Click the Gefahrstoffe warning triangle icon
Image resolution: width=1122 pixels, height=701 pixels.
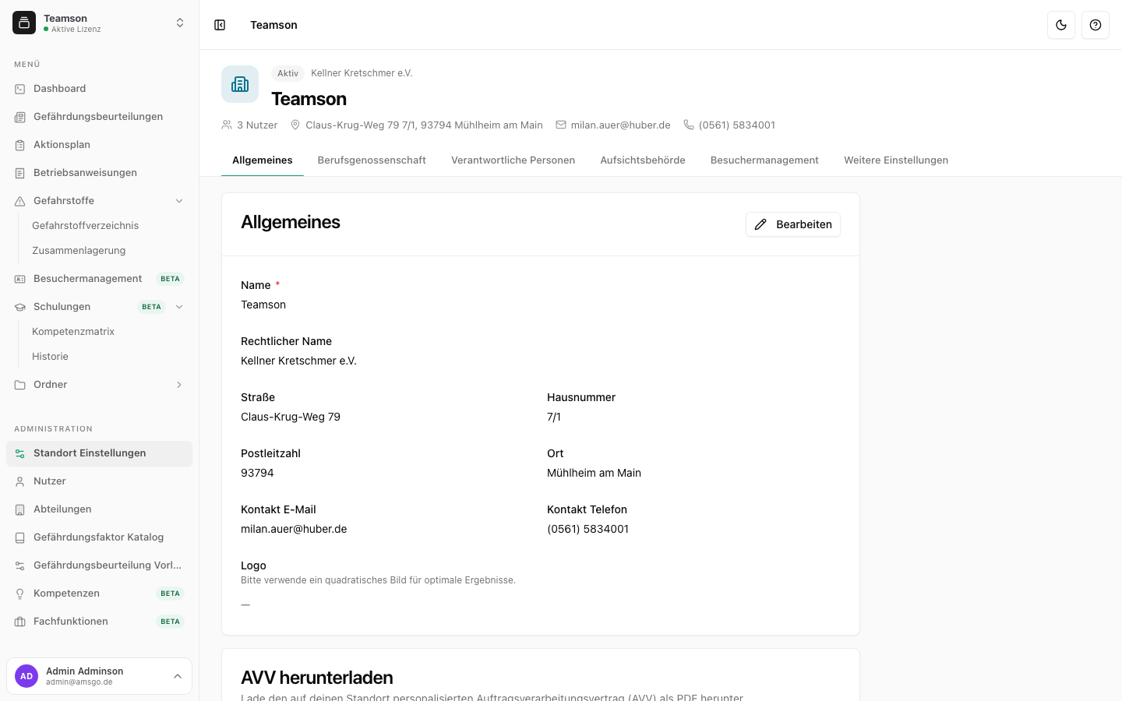tap(20, 201)
